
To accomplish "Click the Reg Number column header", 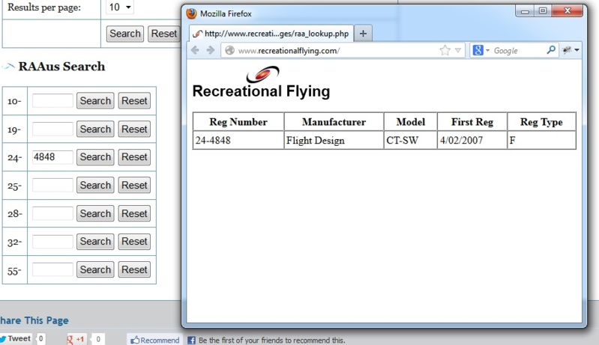I will coord(238,122).
